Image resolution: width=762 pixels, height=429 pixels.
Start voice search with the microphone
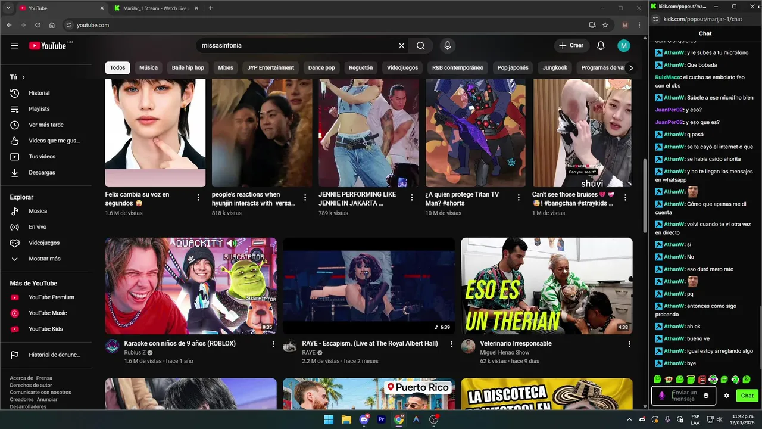tap(448, 46)
